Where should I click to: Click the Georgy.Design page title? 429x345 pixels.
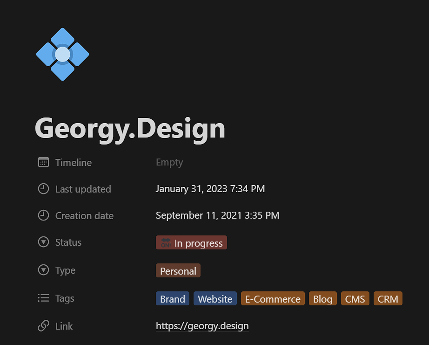click(x=130, y=128)
